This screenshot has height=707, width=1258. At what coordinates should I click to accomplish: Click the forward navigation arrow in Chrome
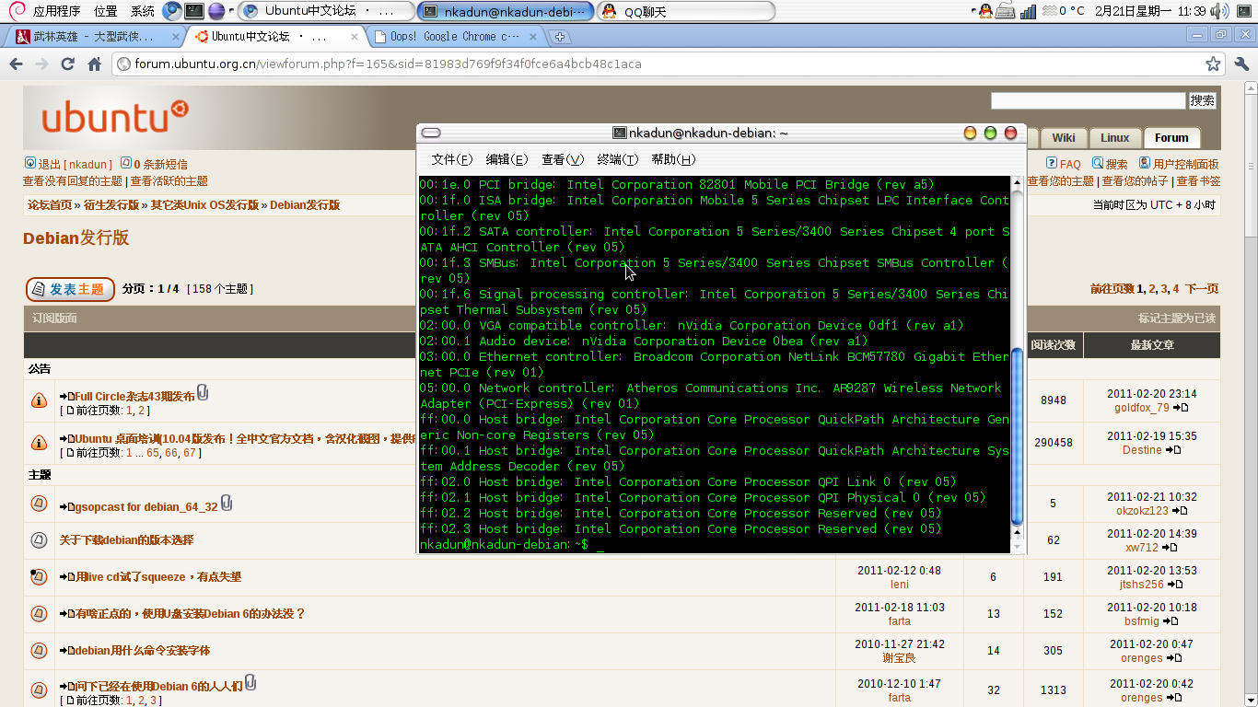tap(41, 64)
